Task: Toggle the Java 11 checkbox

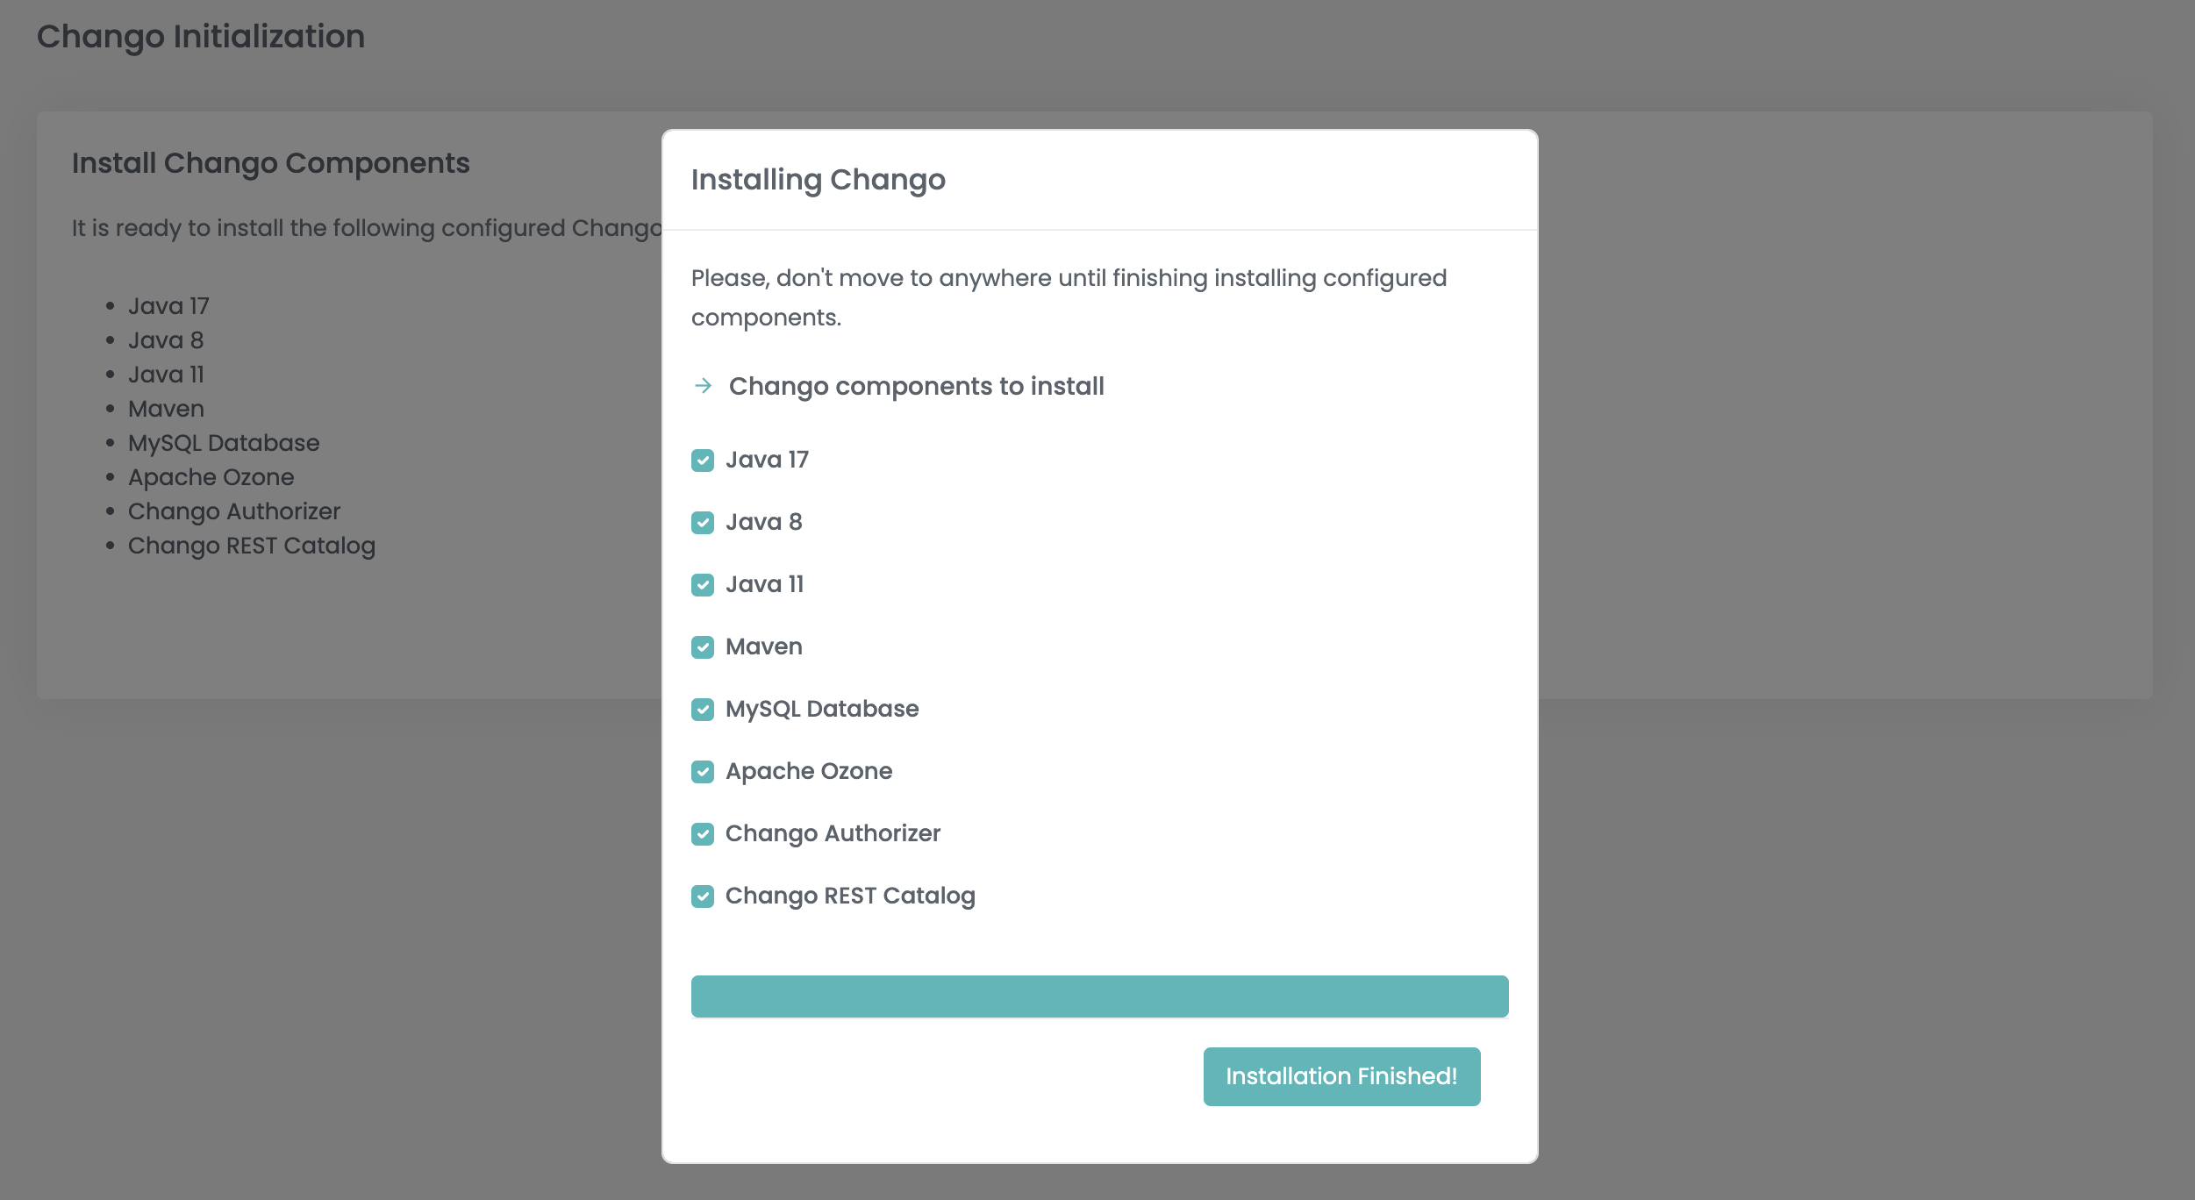Action: point(703,585)
